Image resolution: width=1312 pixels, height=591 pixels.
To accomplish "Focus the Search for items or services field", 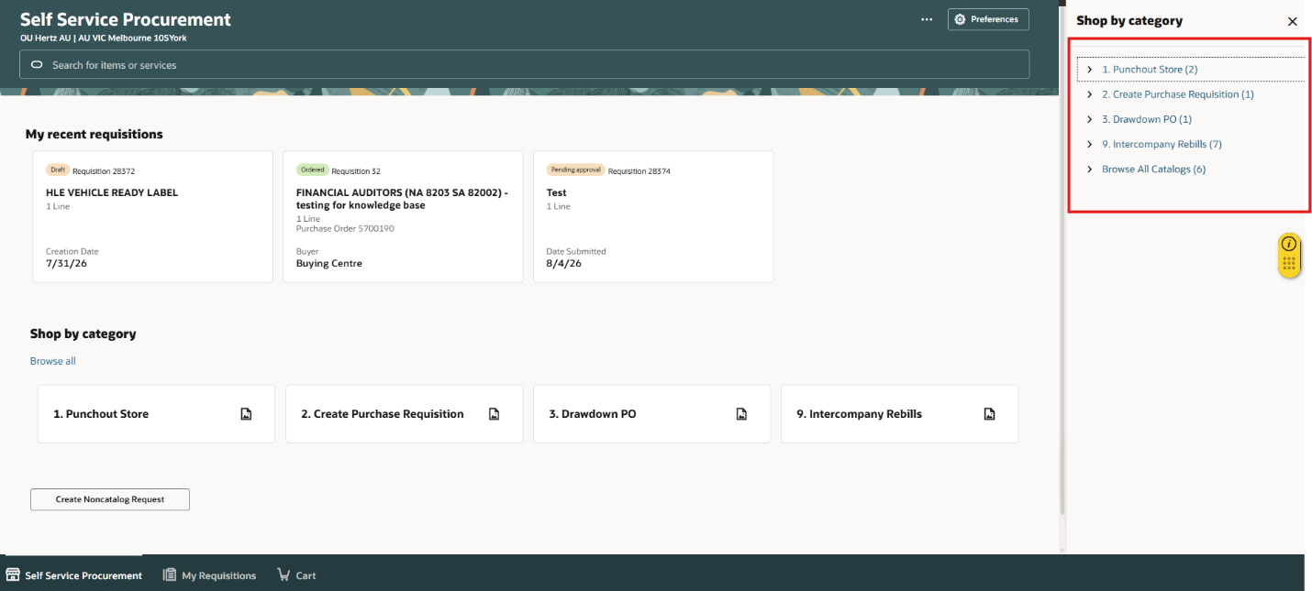I will point(524,65).
